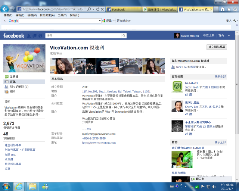Screen dimensions: 239x191
Task: Open the browser tools gear icon
Action: 235,9
